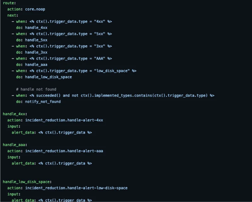This screenshot has width=252, height=202.
Task: Click 'incident_reduction.handle-alert-aaa' action value
Action: click(x=64, y=151)
